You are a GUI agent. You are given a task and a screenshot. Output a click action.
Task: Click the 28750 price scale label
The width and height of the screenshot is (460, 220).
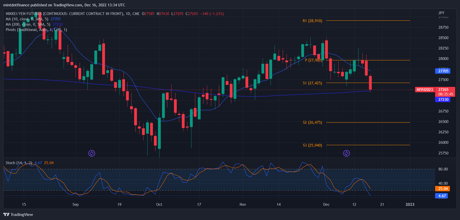(x=443, y=27)
